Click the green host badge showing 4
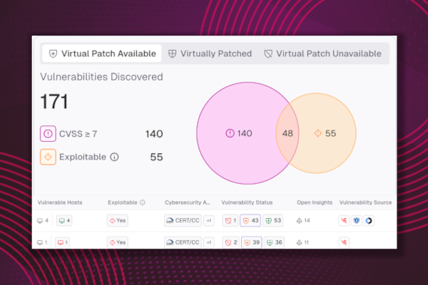The width and height of the screenshot is (428, 285). (64, 220)
